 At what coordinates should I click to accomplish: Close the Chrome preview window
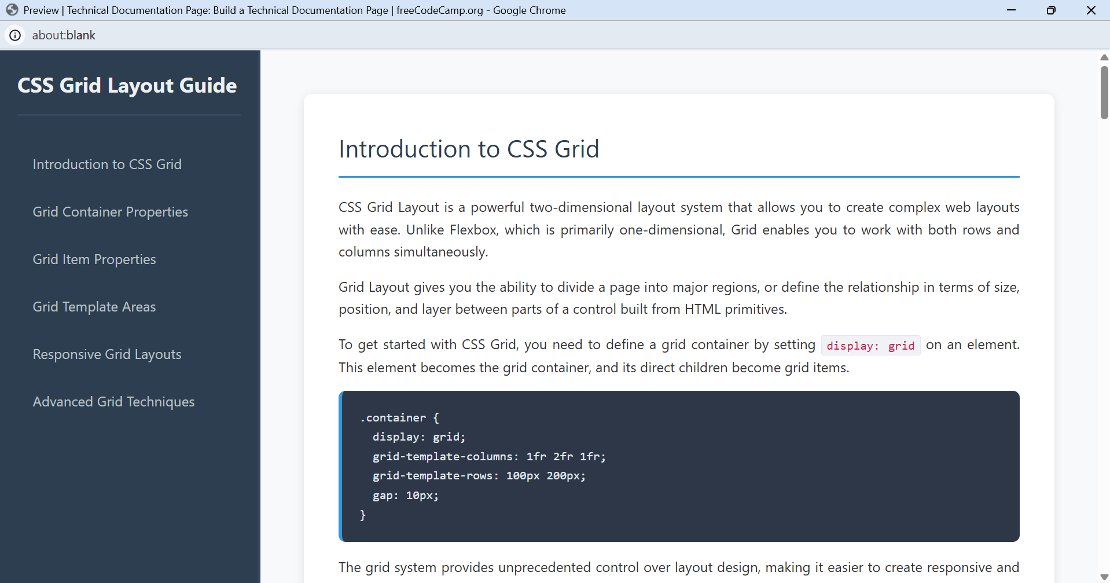tap(1091, 10)
